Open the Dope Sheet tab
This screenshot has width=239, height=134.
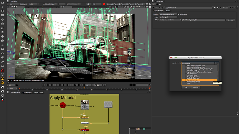(x=38, y=92)
